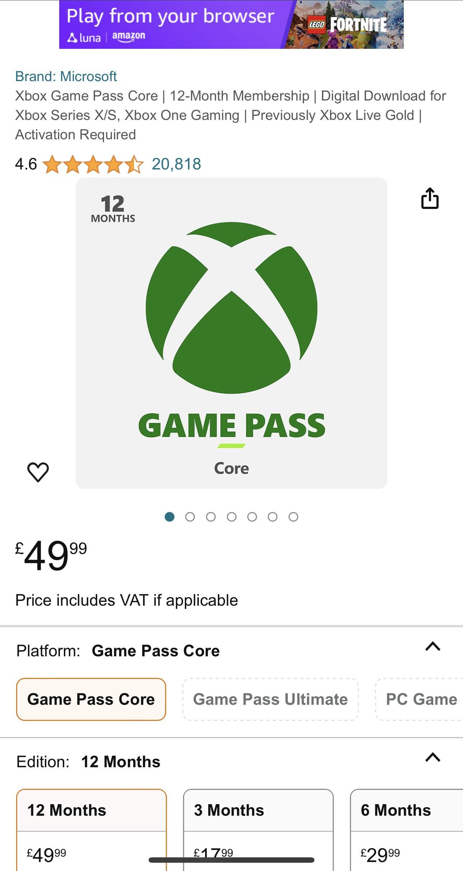Tap the home indicator bar
This screenshot has height=871, width=463.
231,860
